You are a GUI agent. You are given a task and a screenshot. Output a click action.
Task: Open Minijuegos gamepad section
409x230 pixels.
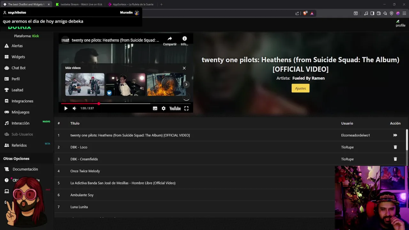coord(20,112)
